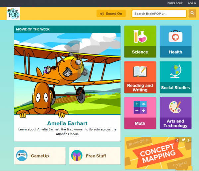This screenshot has width=199, height=171.
Task: Toggle the Sound On button
Action: tap(111, 14)
